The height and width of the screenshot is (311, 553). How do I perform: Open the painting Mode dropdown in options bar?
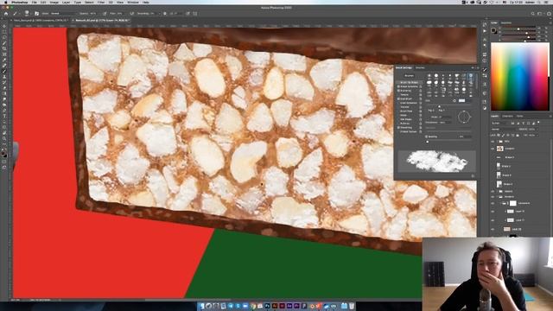(x=63, y=14)
